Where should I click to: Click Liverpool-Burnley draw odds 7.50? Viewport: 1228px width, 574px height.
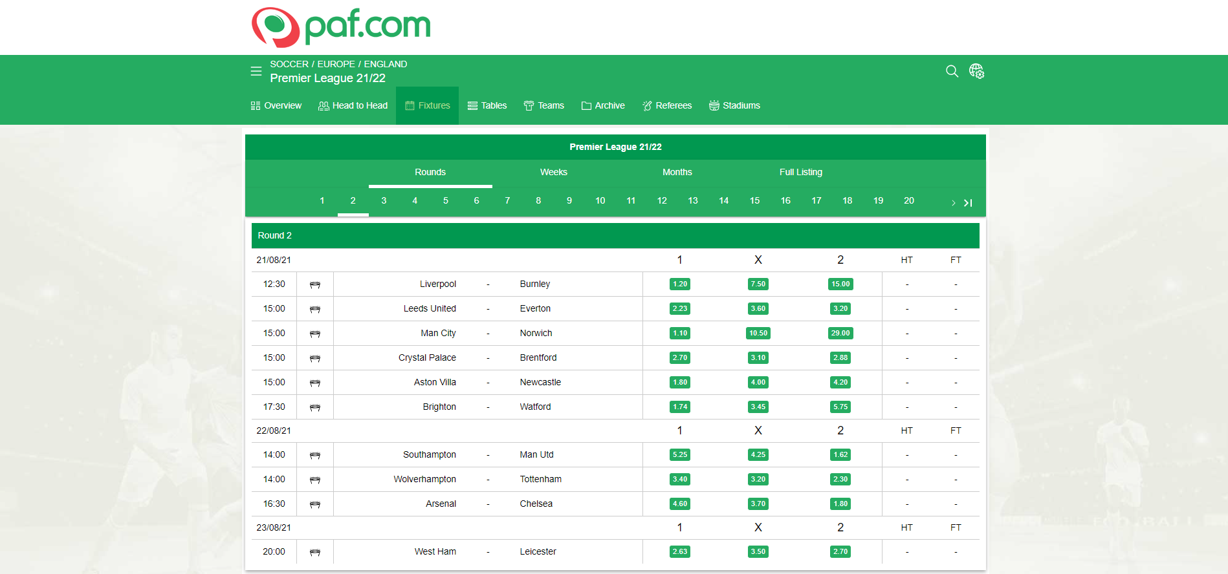758,284
